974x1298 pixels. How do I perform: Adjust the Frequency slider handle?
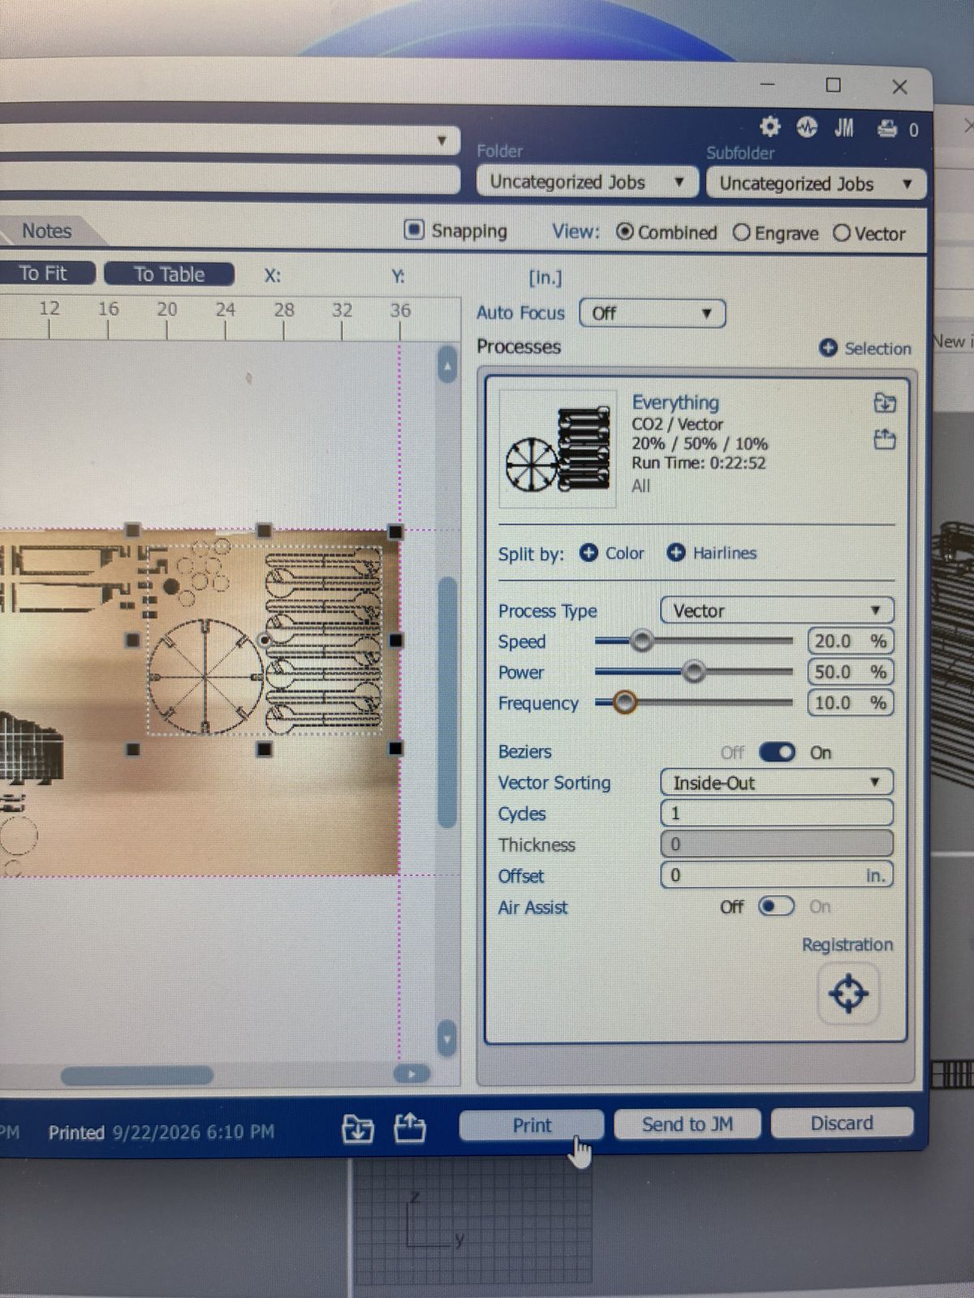click(x=623, y=702)
